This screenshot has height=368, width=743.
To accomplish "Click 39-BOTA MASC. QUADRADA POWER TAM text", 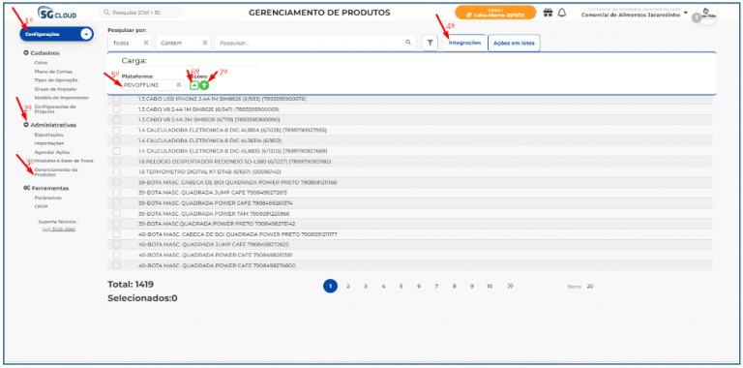I will tap(214, 213).
